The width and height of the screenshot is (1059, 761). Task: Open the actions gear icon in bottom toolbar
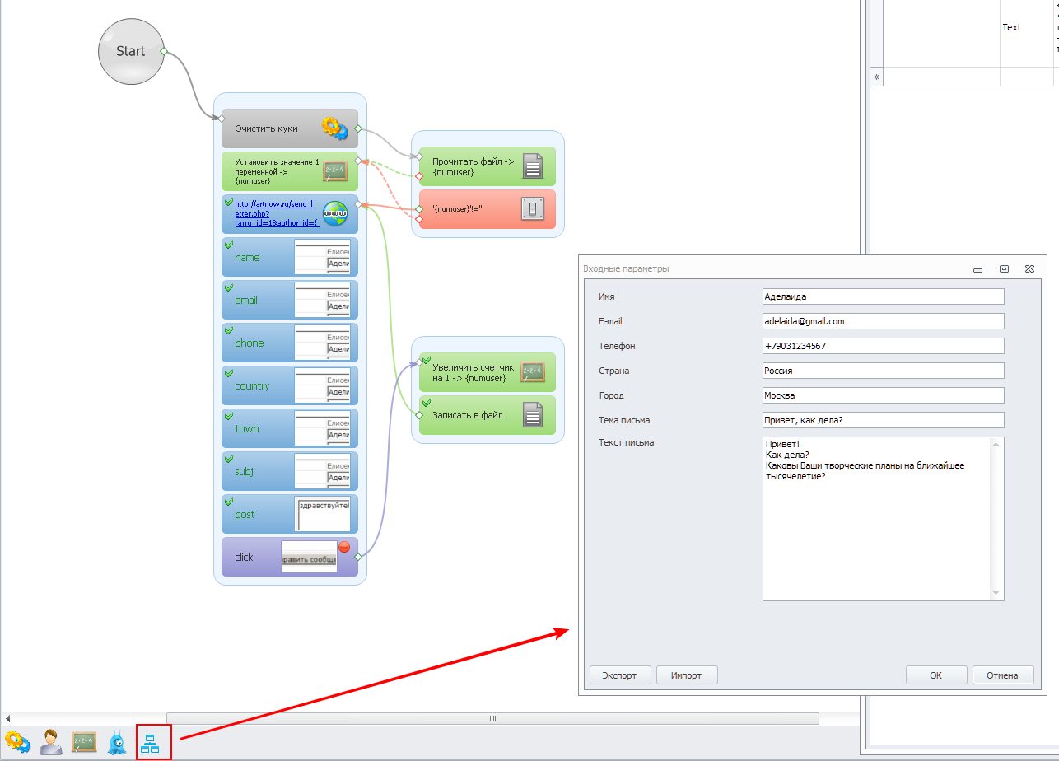pyautogui.click(x=17, y=742)
